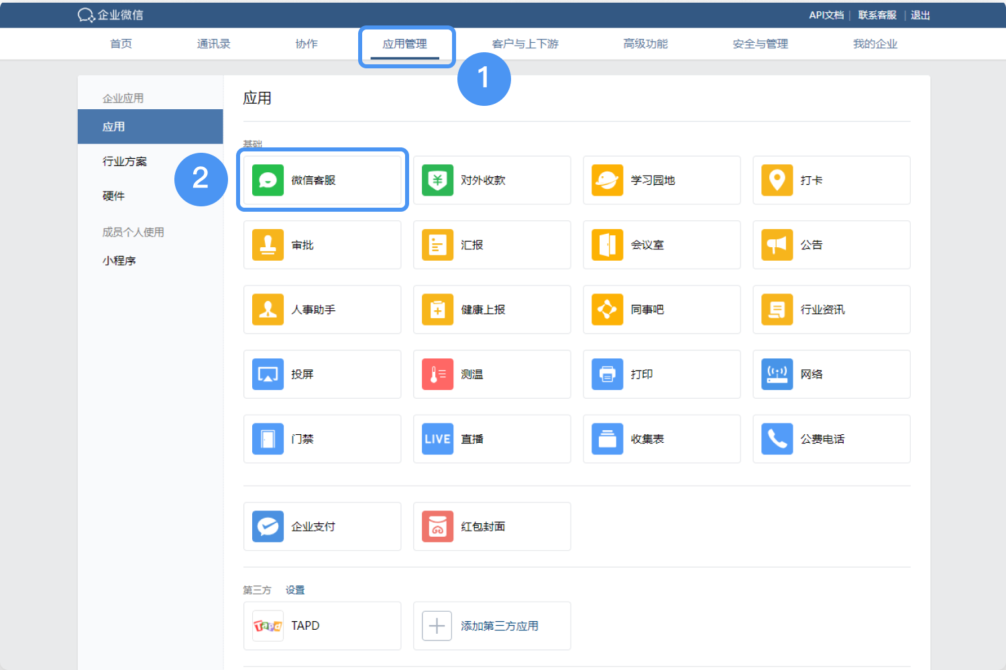Click the 健康上报 clipboard icon
The image size is (1006, 670).
437,310
